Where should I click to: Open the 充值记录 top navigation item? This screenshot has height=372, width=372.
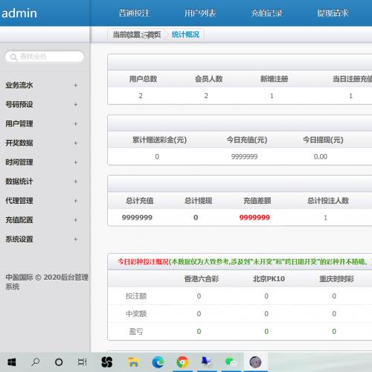point(266,13)
